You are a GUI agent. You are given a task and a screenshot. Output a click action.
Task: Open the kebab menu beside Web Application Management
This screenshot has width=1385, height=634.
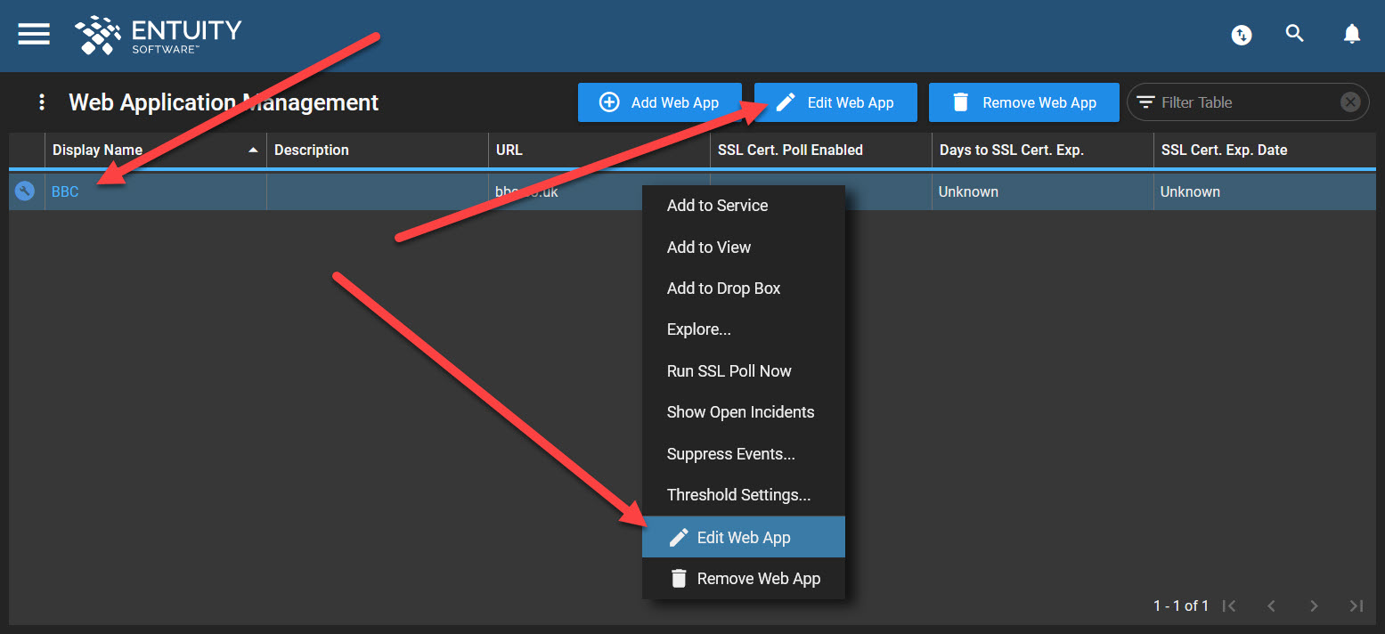(41, 102)
